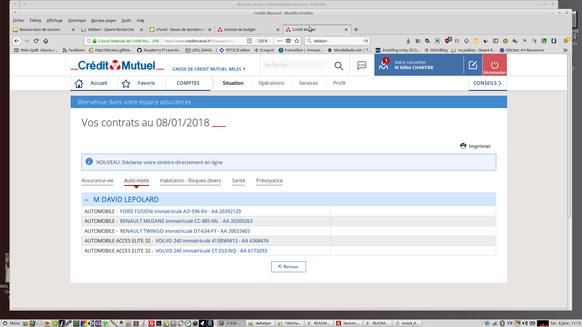Expand the hidden bookmarks overflow chevron
582x327 pixels.
[x=565, y=50]
